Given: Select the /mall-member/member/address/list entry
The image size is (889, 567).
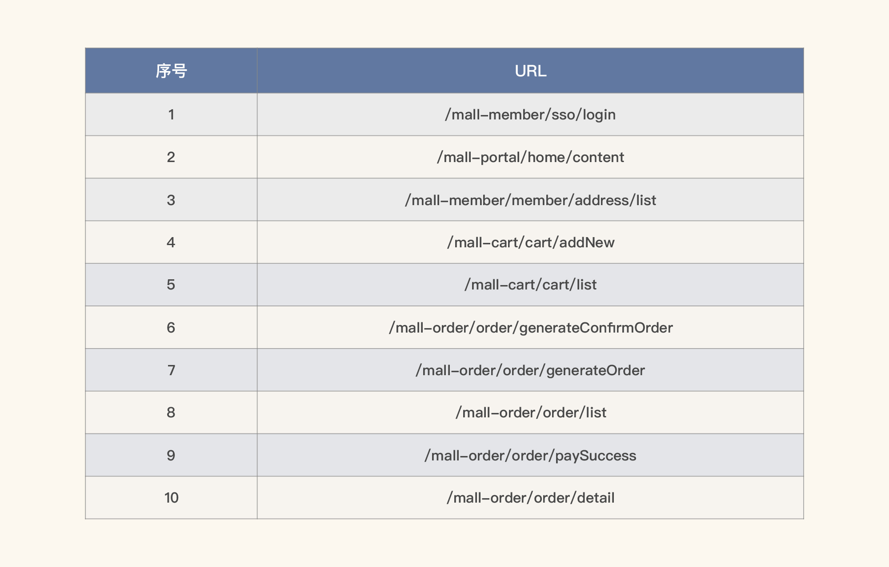Looking at the screenshot, I should 530,200.
